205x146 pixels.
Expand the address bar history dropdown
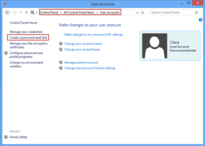(x=137, y=12)
